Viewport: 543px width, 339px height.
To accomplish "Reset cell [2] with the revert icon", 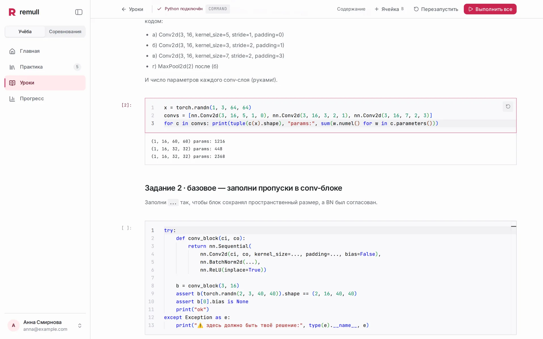I will (x=508, y=107).
